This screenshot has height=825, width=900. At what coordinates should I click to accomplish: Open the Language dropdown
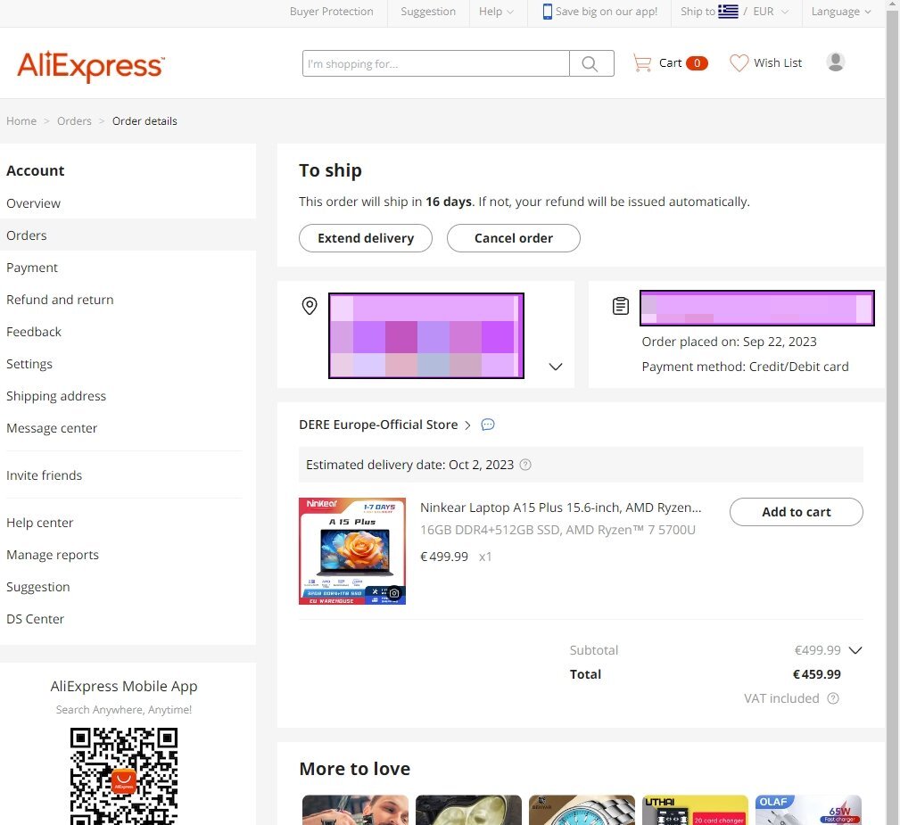point(841,12)
